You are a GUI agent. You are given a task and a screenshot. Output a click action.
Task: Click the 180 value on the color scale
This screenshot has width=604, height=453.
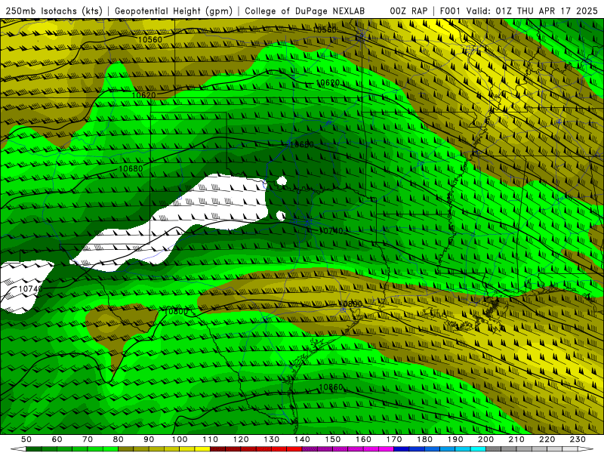(424, 439)
